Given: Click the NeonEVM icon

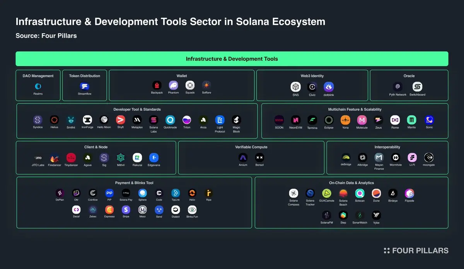Looking at the screenshot, I should click(296, 120).
